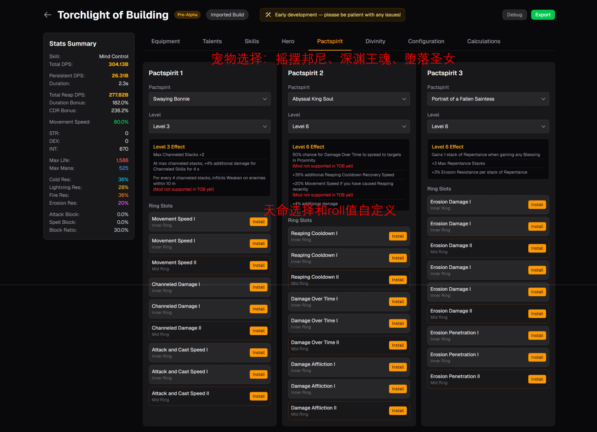Open Portrait of a Fallen Saintess dropdown

[x=488, y=99]
